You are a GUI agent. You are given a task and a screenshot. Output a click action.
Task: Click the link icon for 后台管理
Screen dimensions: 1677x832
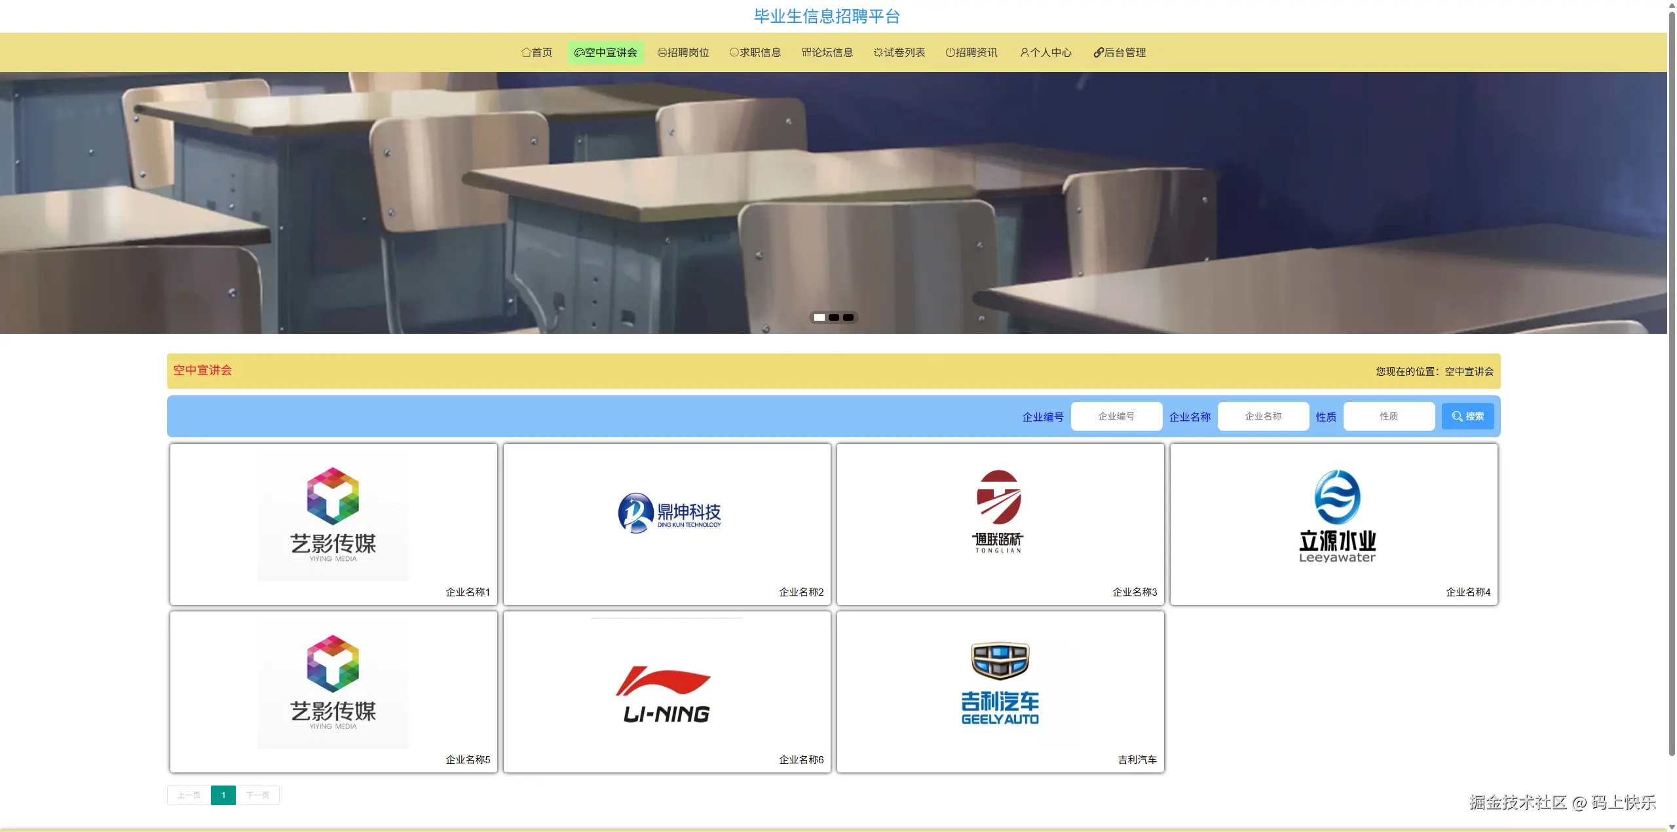click(x=1099, y=52)
